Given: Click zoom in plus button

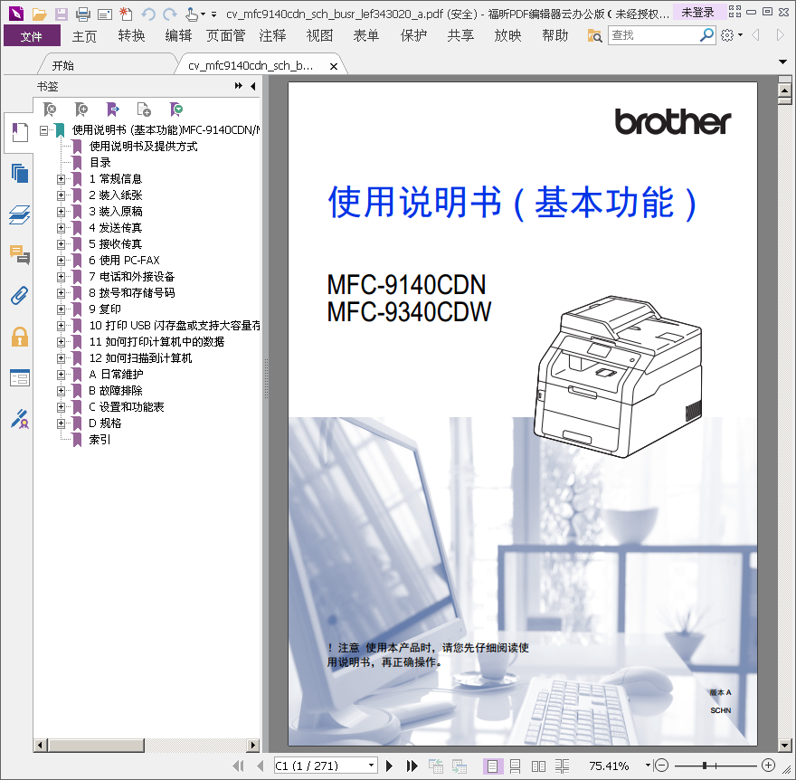Looking at the screenshot, I should pos(769,765).
